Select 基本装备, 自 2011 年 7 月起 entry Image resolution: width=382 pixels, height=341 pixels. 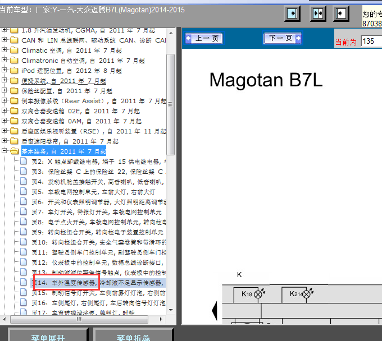[x=64, y=151]
